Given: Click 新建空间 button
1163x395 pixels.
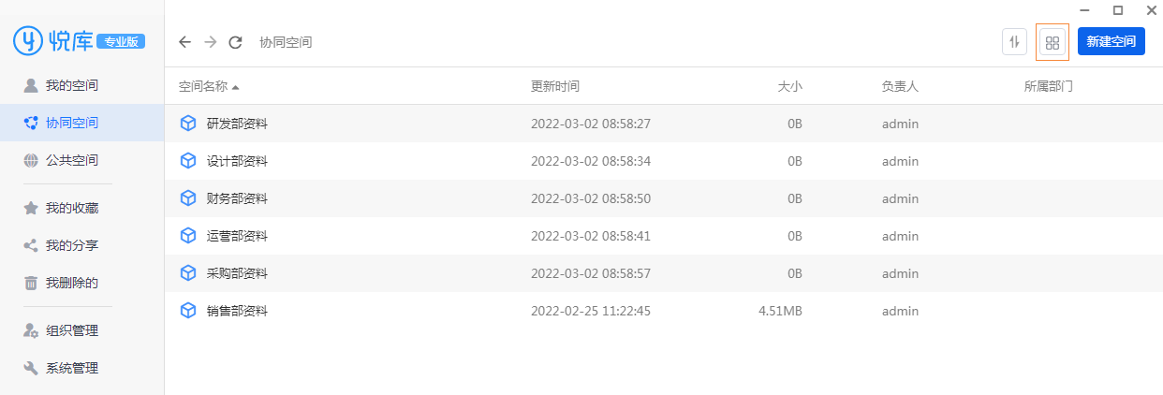Looking at the screenshot, I should point(1111,42).
